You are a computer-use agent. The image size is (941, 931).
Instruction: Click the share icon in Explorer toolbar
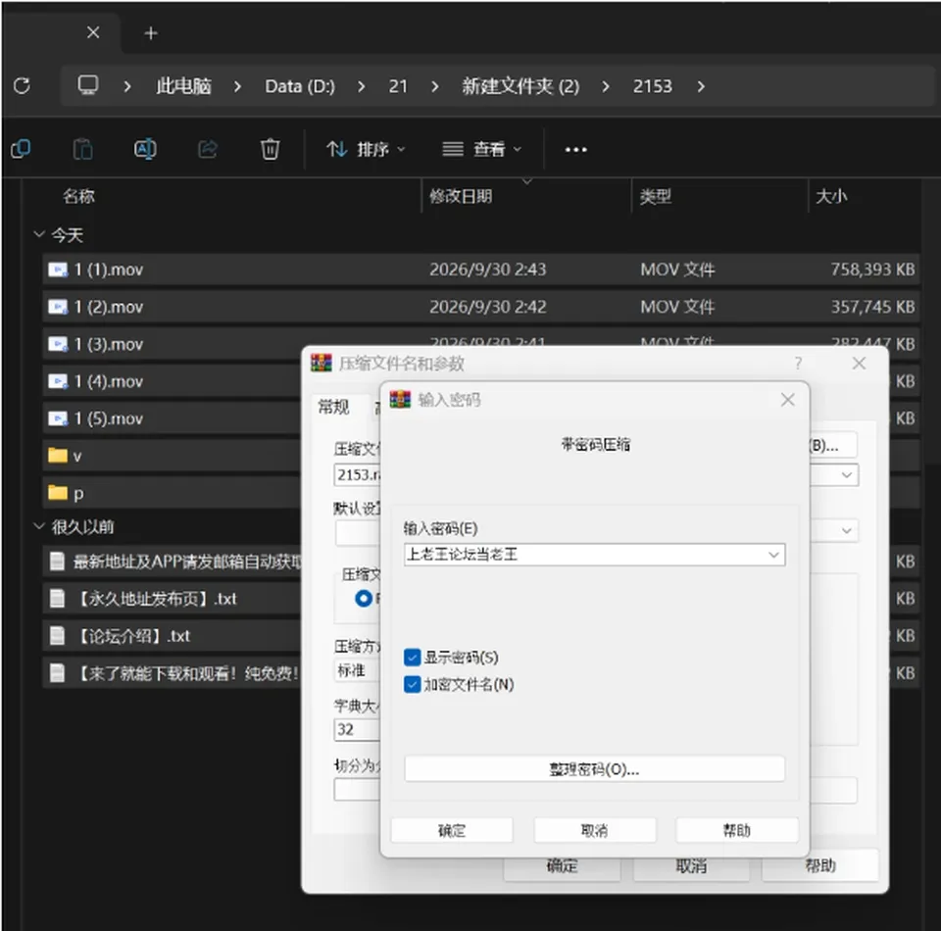pos(208,149)
